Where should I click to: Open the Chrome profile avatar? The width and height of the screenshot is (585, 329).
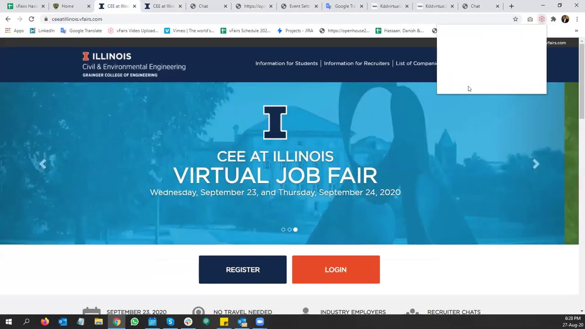click(565, 19)
